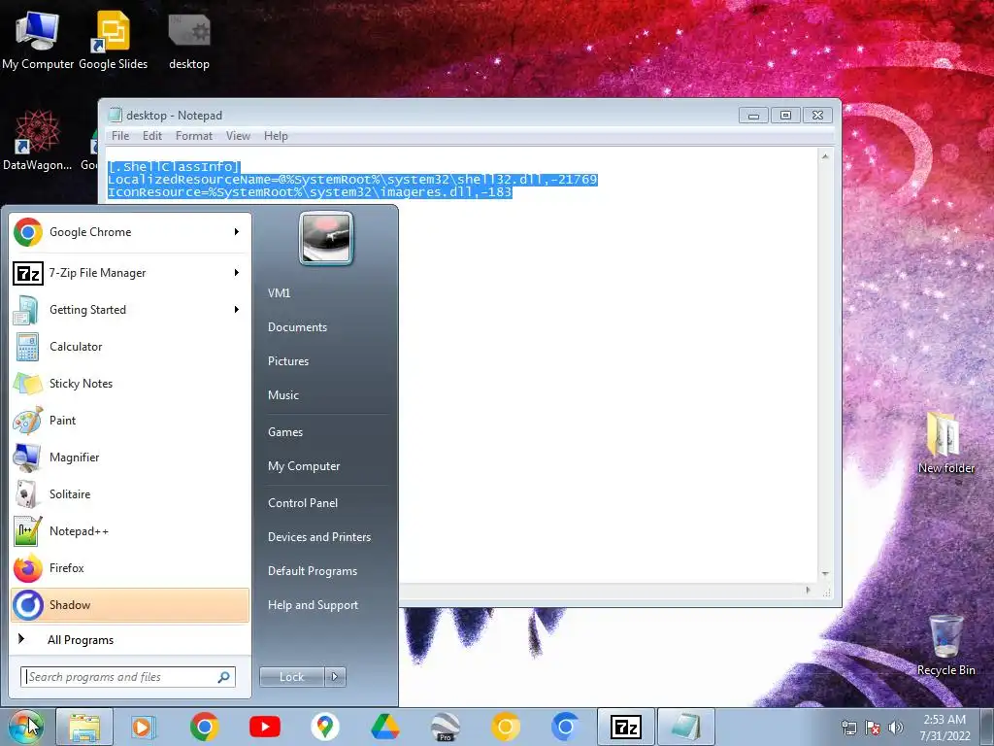Screen dimensions: 994x746
Task: Open Notepad Edit menu
Action: 152,136
